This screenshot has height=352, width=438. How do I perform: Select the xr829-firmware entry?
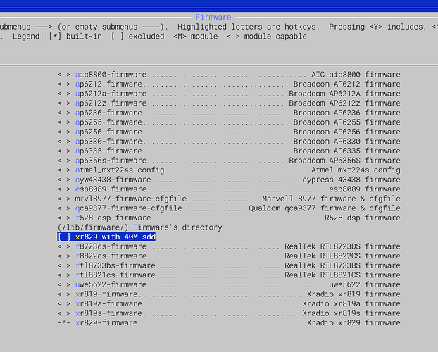(229, 322)
